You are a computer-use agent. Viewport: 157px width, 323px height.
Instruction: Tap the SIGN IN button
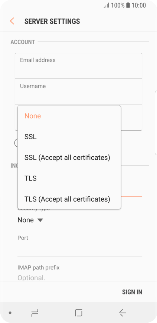pos(132,292)
